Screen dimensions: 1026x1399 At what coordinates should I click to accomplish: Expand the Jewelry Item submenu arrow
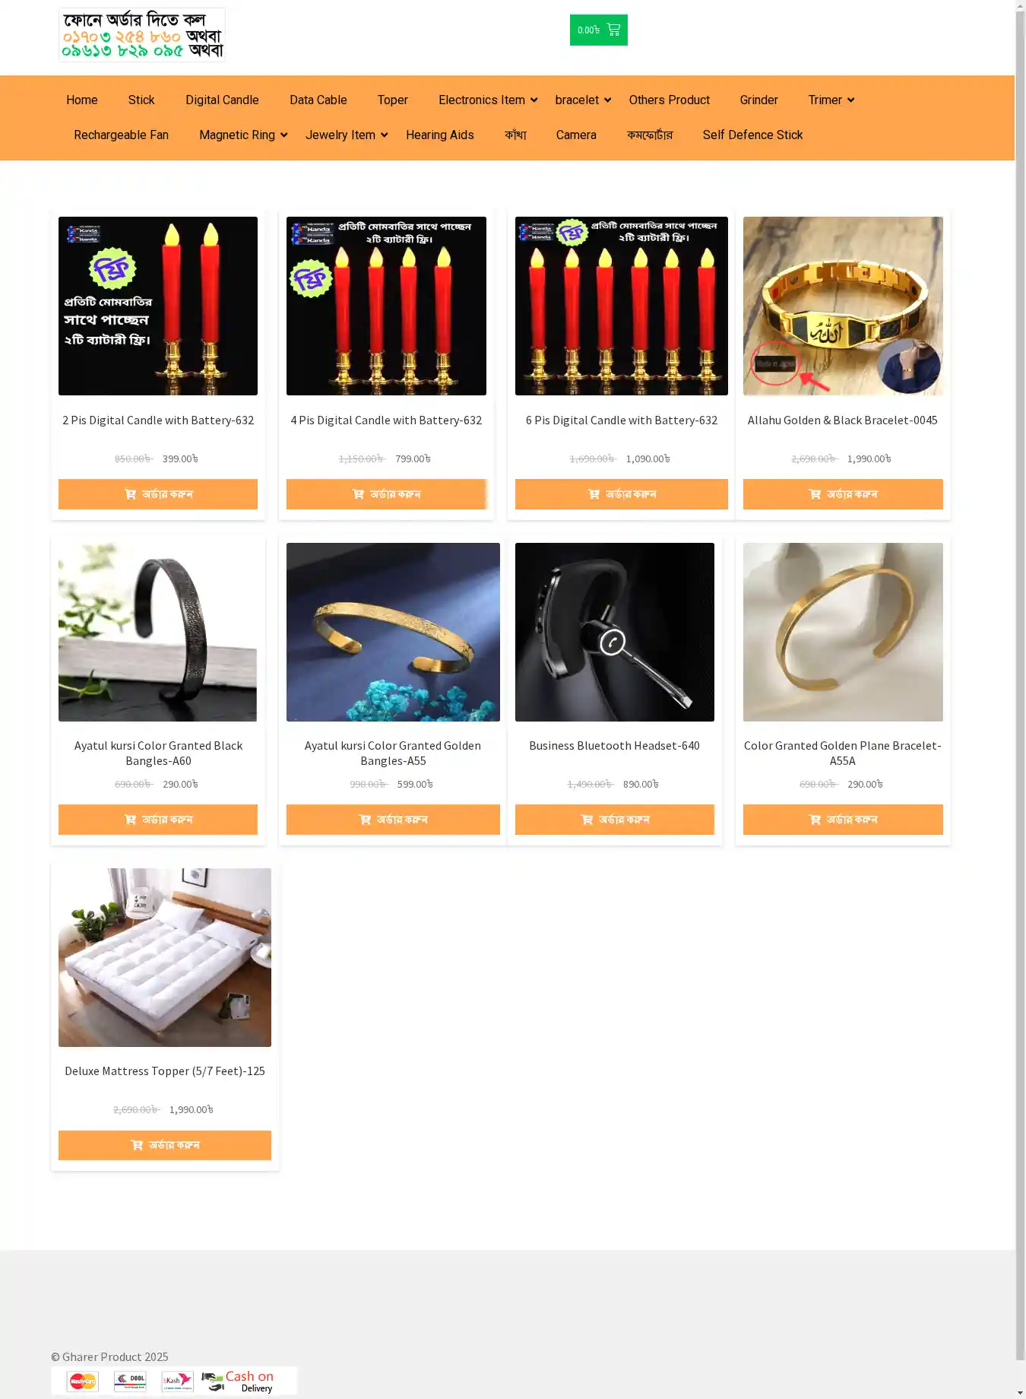(384, 135)
